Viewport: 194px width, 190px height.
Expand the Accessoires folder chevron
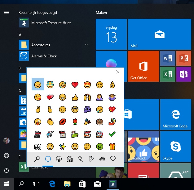(86, 45)
